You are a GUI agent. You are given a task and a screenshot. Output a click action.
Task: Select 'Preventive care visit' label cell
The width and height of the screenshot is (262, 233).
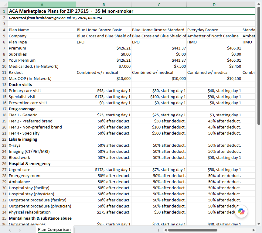(42, 103)
